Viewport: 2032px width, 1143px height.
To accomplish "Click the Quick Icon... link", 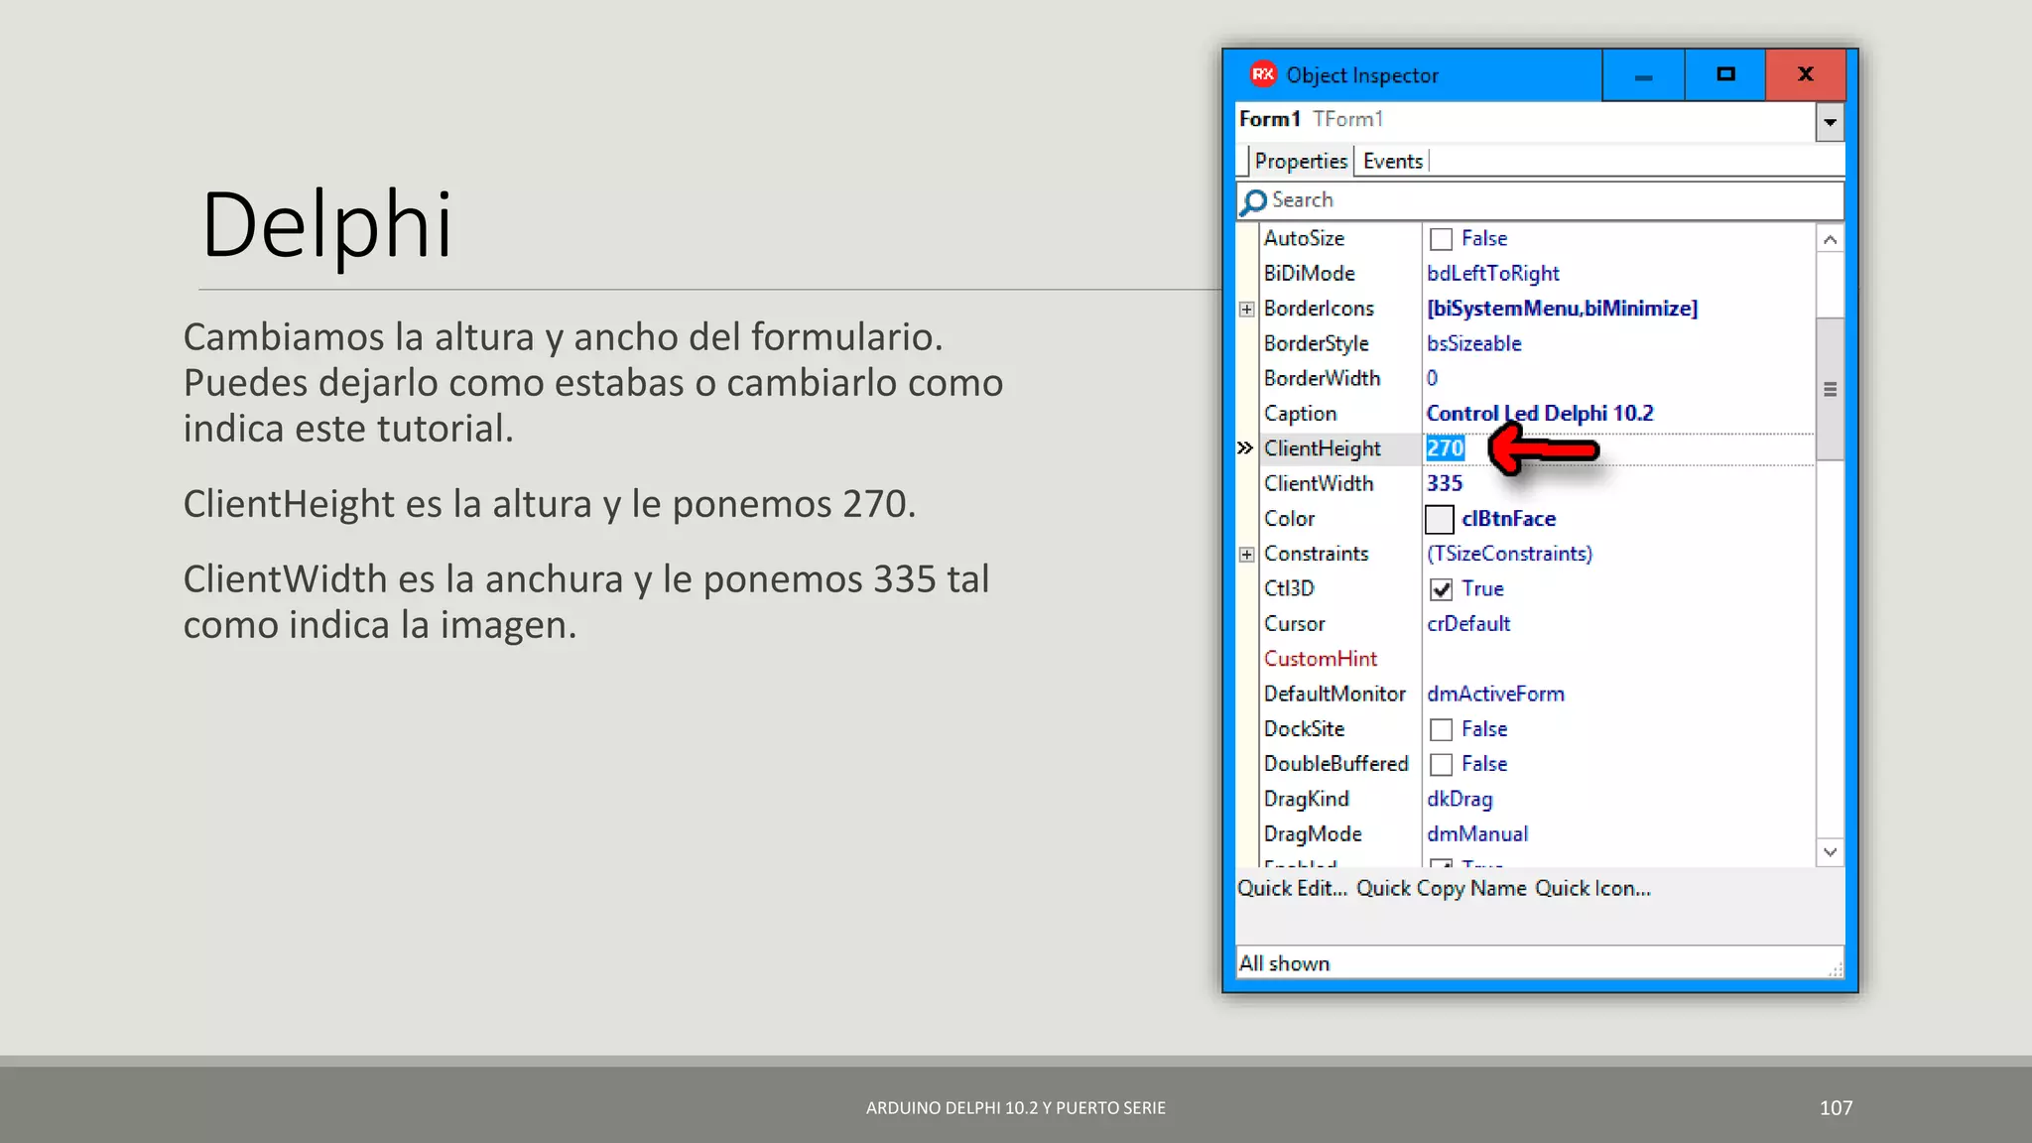I will pos(1592,888).
